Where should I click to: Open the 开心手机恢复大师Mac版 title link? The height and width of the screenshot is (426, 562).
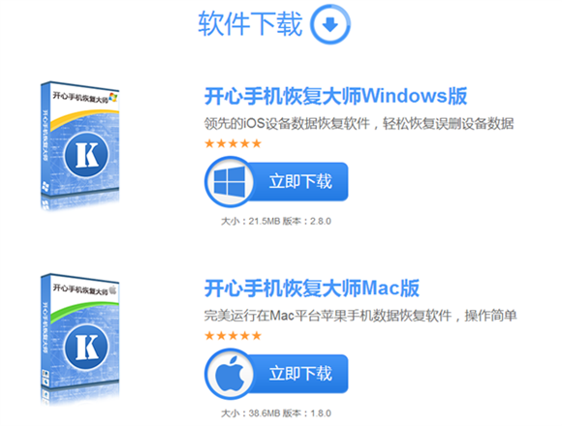[x=312, y=289]
